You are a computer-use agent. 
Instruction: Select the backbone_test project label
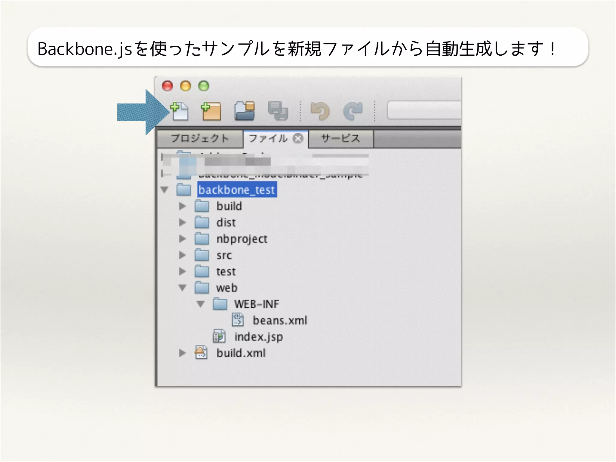point(237,190)
